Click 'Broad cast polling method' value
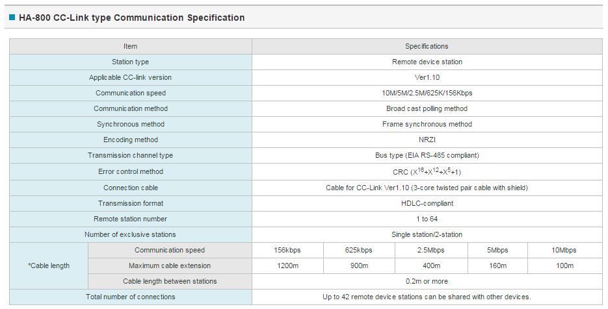Image resolution: width=608 pixels, height=309 pixels. (427, 108)
